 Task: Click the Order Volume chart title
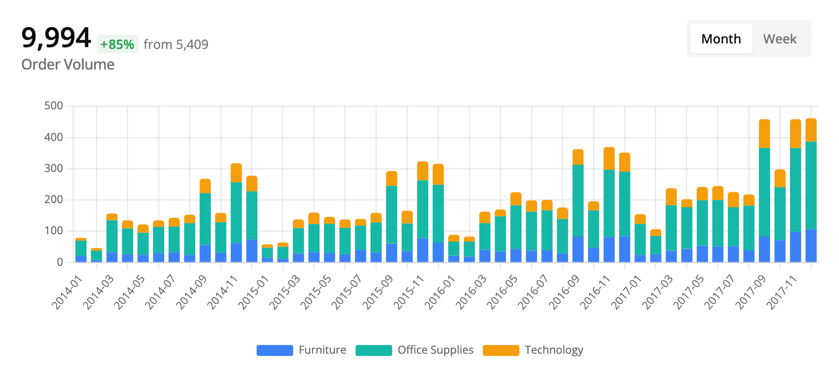pos(68,65)
